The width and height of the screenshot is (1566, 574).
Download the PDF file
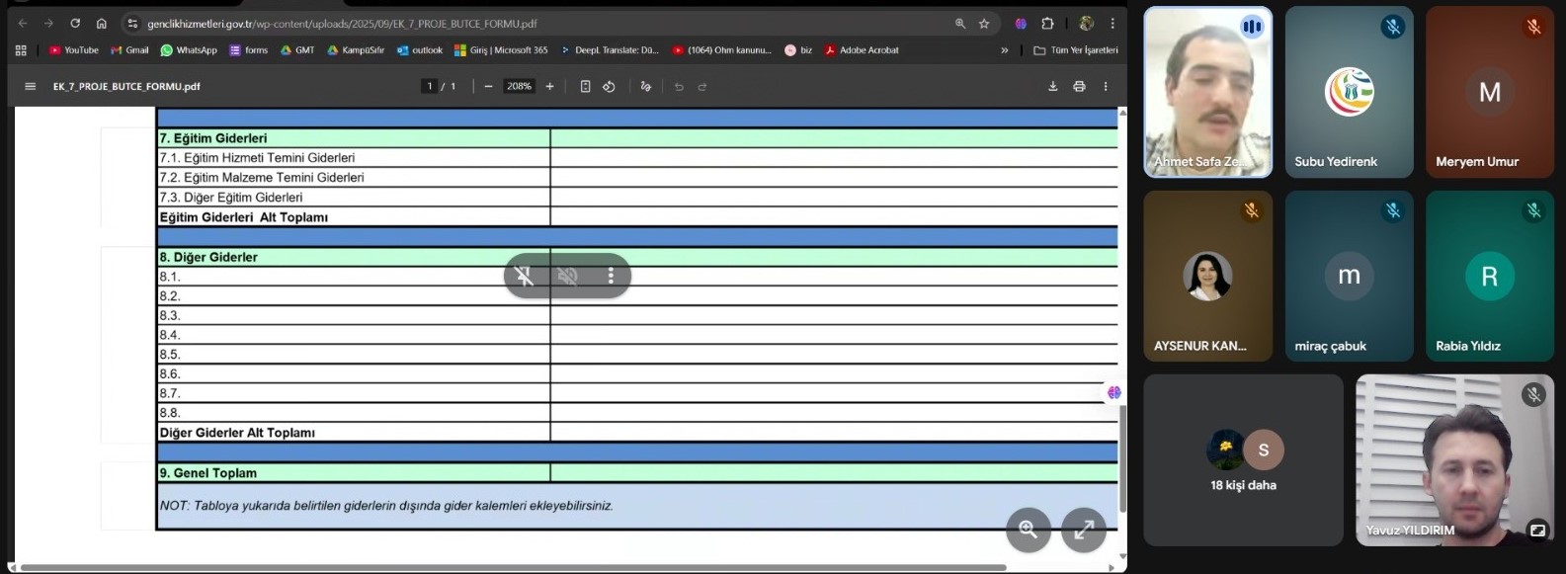click(x=1052, y=87)
